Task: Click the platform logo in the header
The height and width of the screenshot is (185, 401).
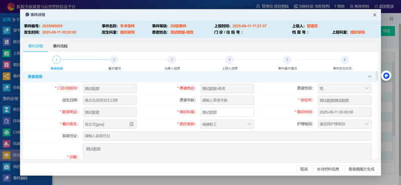Action: (11, 6)
